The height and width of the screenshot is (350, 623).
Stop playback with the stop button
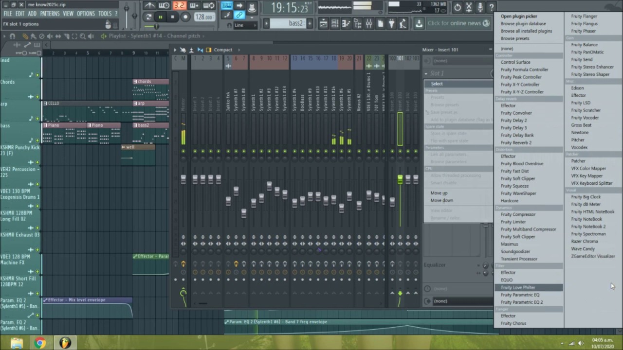tap(172, 17)
